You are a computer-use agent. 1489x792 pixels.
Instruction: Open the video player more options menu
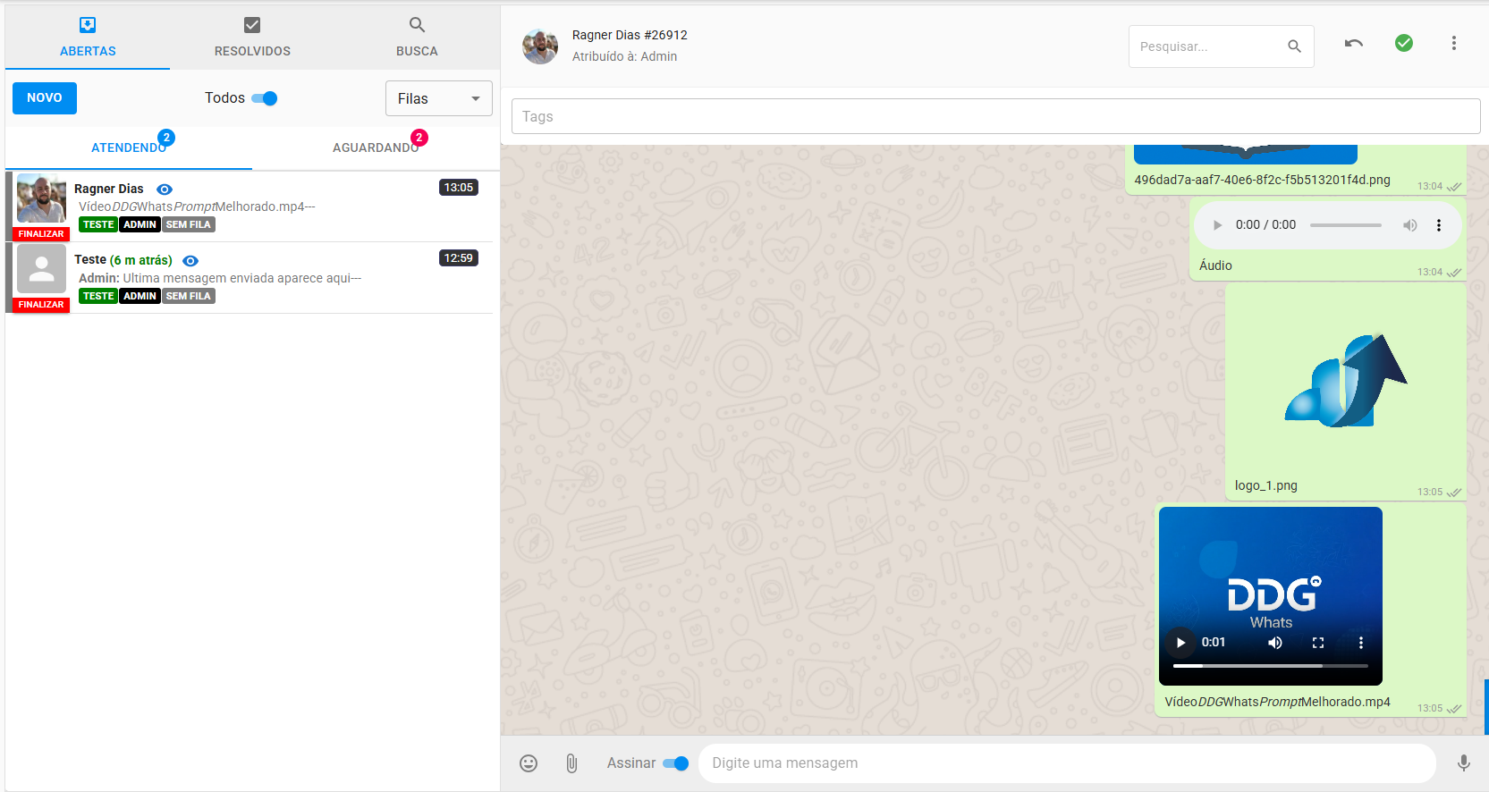click(1360, 643)
